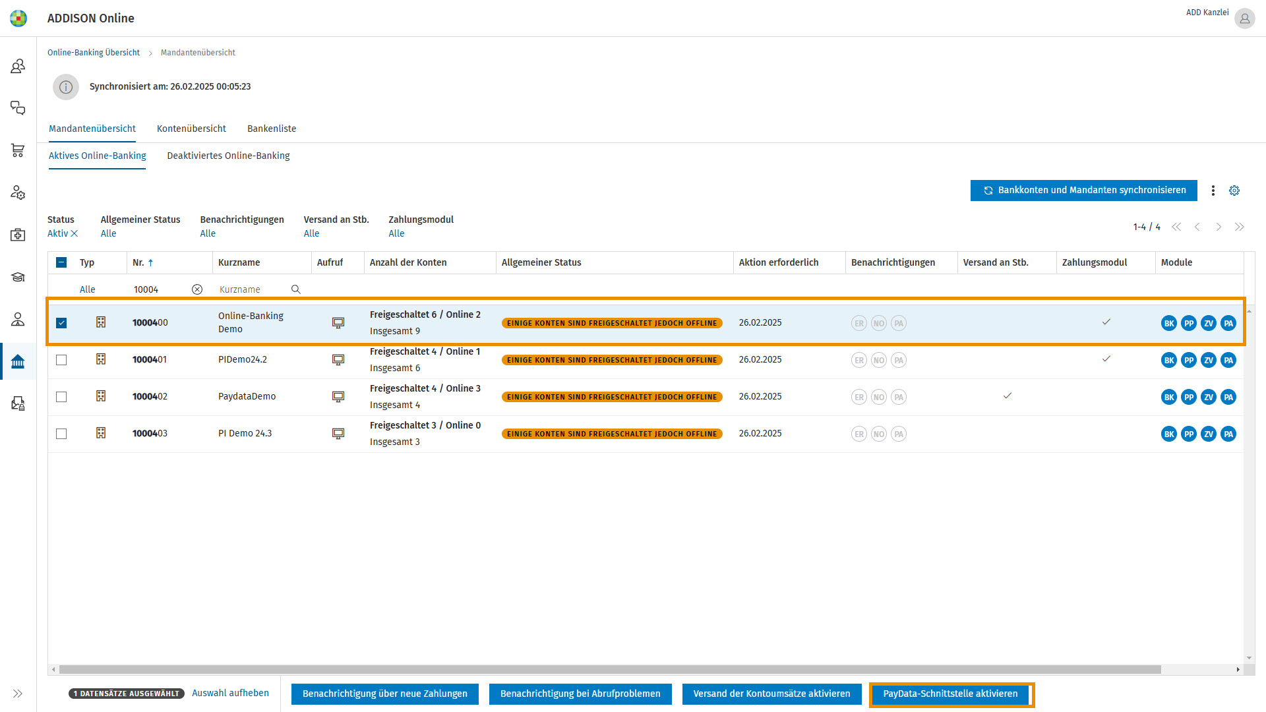Check the row 1000403 checkbox
The image size is (1266, 712).
click(x=61, y=434)
